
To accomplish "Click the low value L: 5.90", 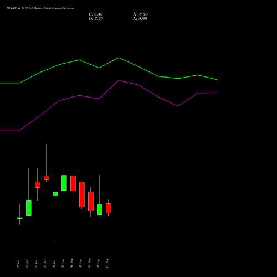I will [140, 19].
